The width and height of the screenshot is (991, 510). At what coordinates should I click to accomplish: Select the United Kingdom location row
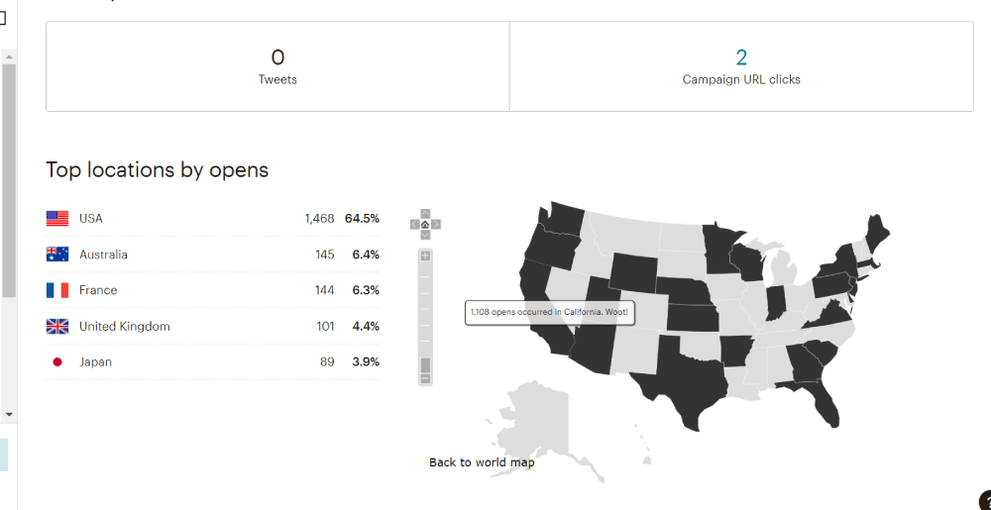tap(213, 326)
